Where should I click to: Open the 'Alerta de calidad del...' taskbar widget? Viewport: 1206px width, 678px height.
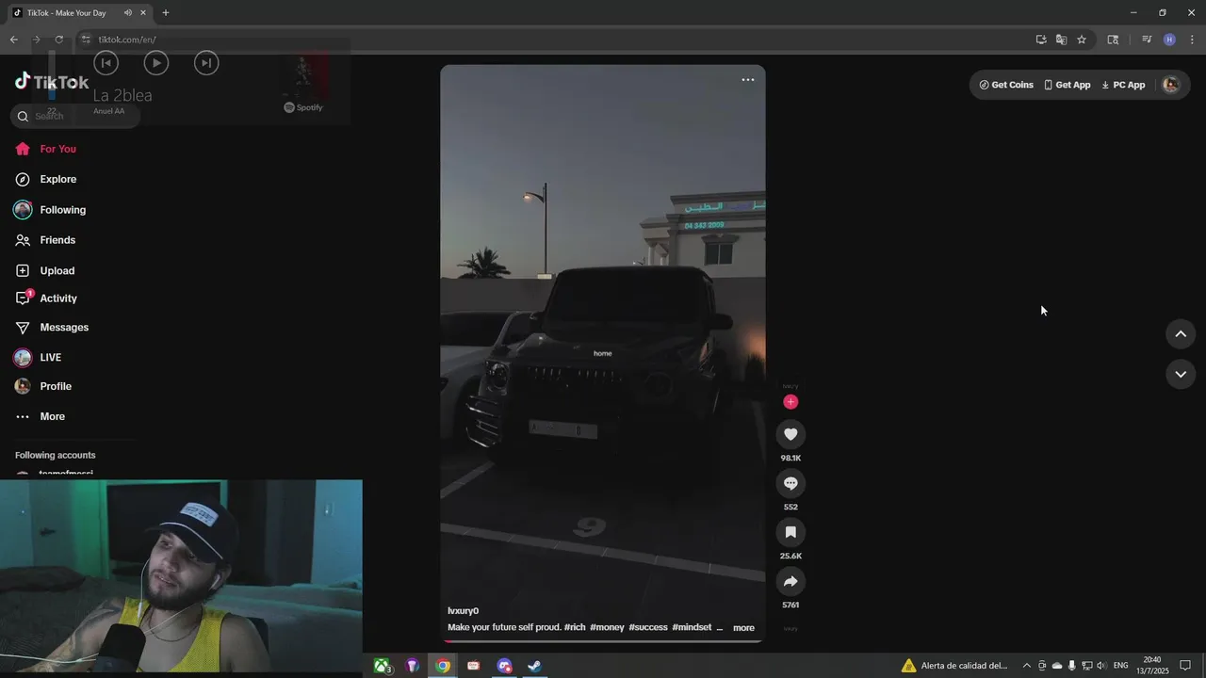(x=954, y=666)
